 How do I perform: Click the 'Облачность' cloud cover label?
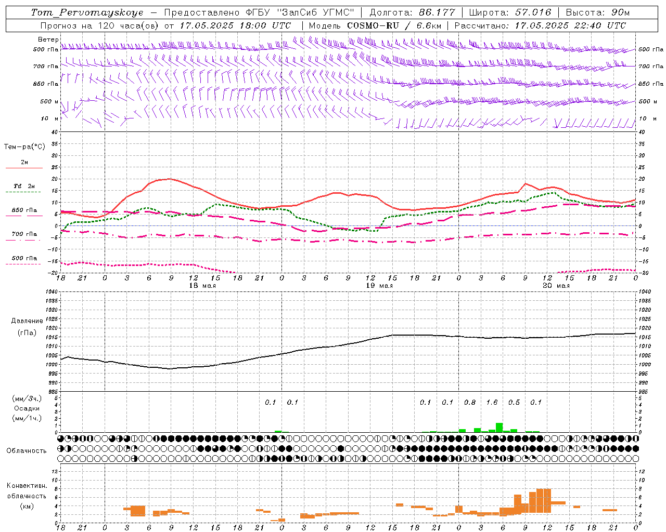(x=27, y=450)
